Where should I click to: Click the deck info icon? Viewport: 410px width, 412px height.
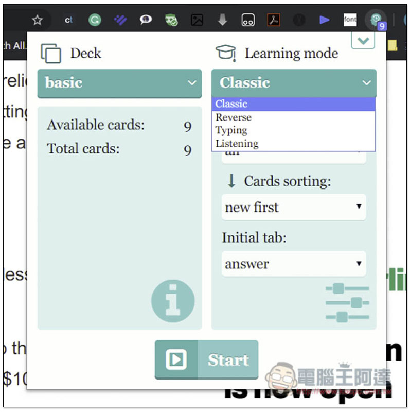pos(173,301)
